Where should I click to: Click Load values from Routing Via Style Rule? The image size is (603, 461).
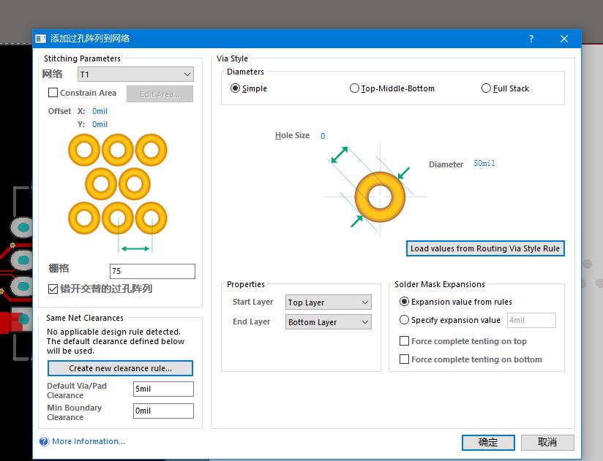click(x=485, y=248)
